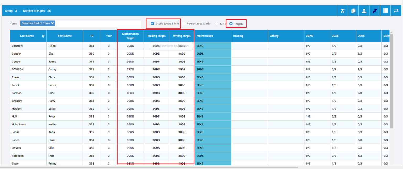The width and height of the screenshot is (403, 169).
Task: Click the resize column width icon
Action: coord(342,10)
